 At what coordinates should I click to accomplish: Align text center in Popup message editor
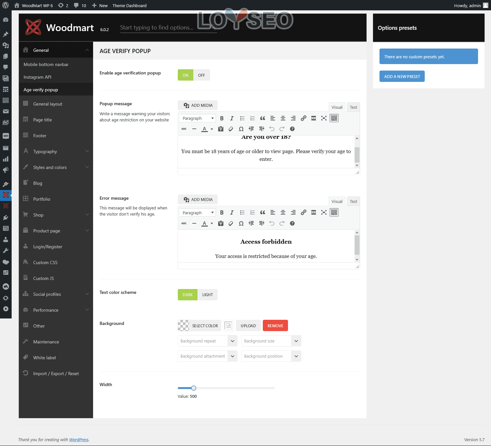283,118
